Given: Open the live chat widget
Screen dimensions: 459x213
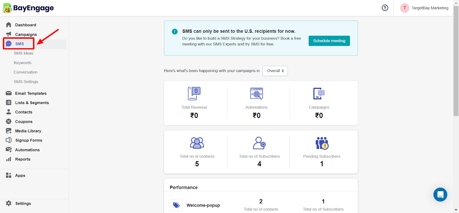Looking at the screenshot, I should [x=440, y=195].
